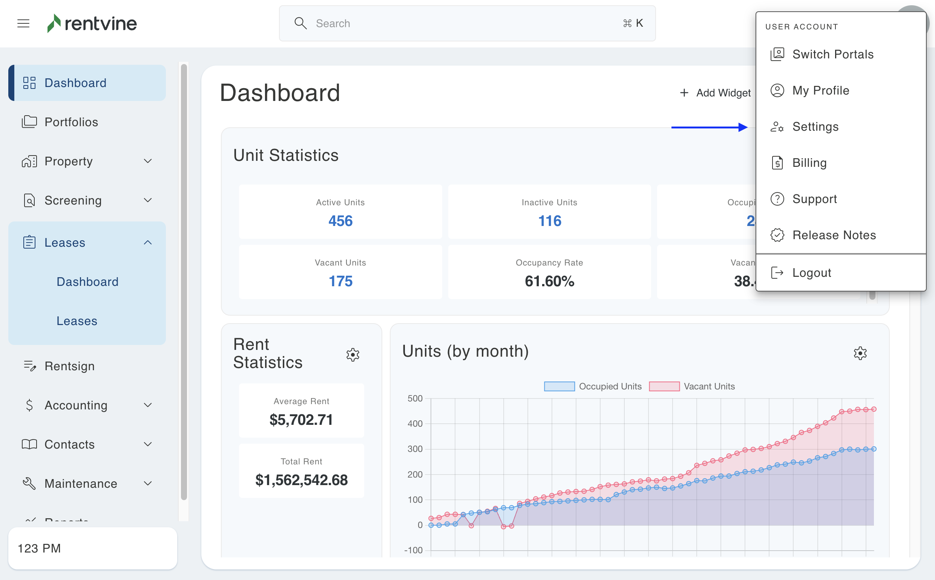Click the rentvine logo
935x580 pixels.
92,23
